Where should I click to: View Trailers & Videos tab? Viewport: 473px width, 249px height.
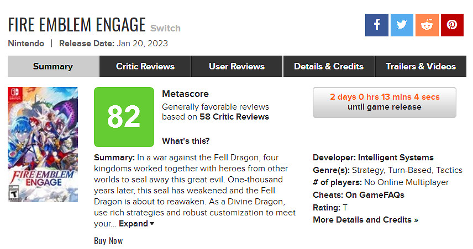point(421,67)
